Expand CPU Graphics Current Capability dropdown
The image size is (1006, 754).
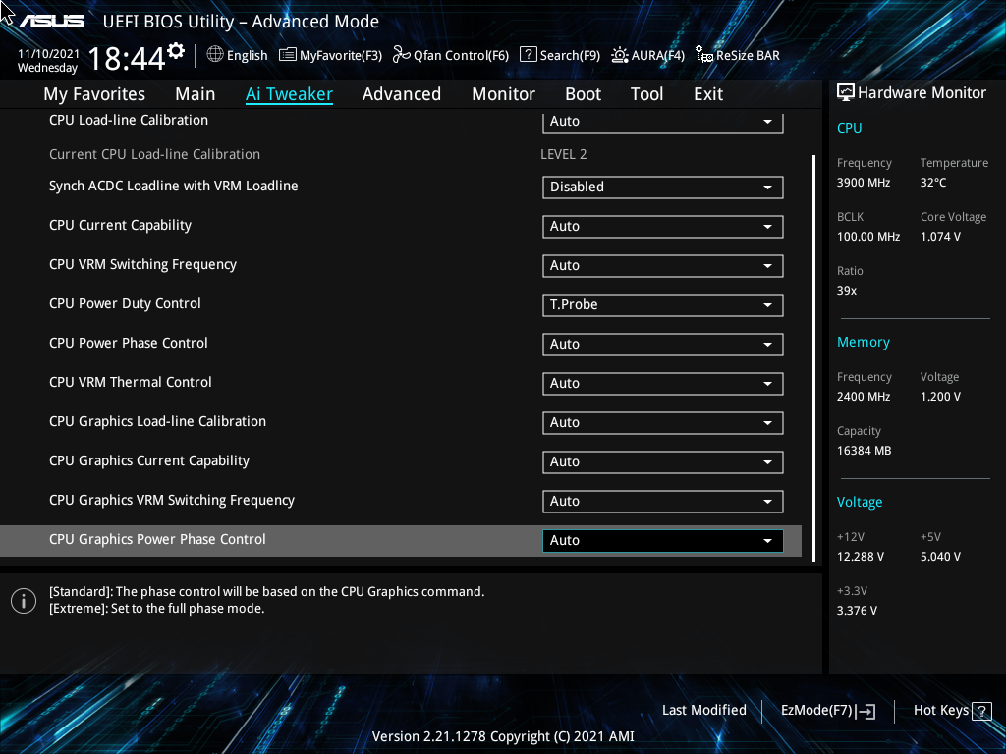(663, 461)
